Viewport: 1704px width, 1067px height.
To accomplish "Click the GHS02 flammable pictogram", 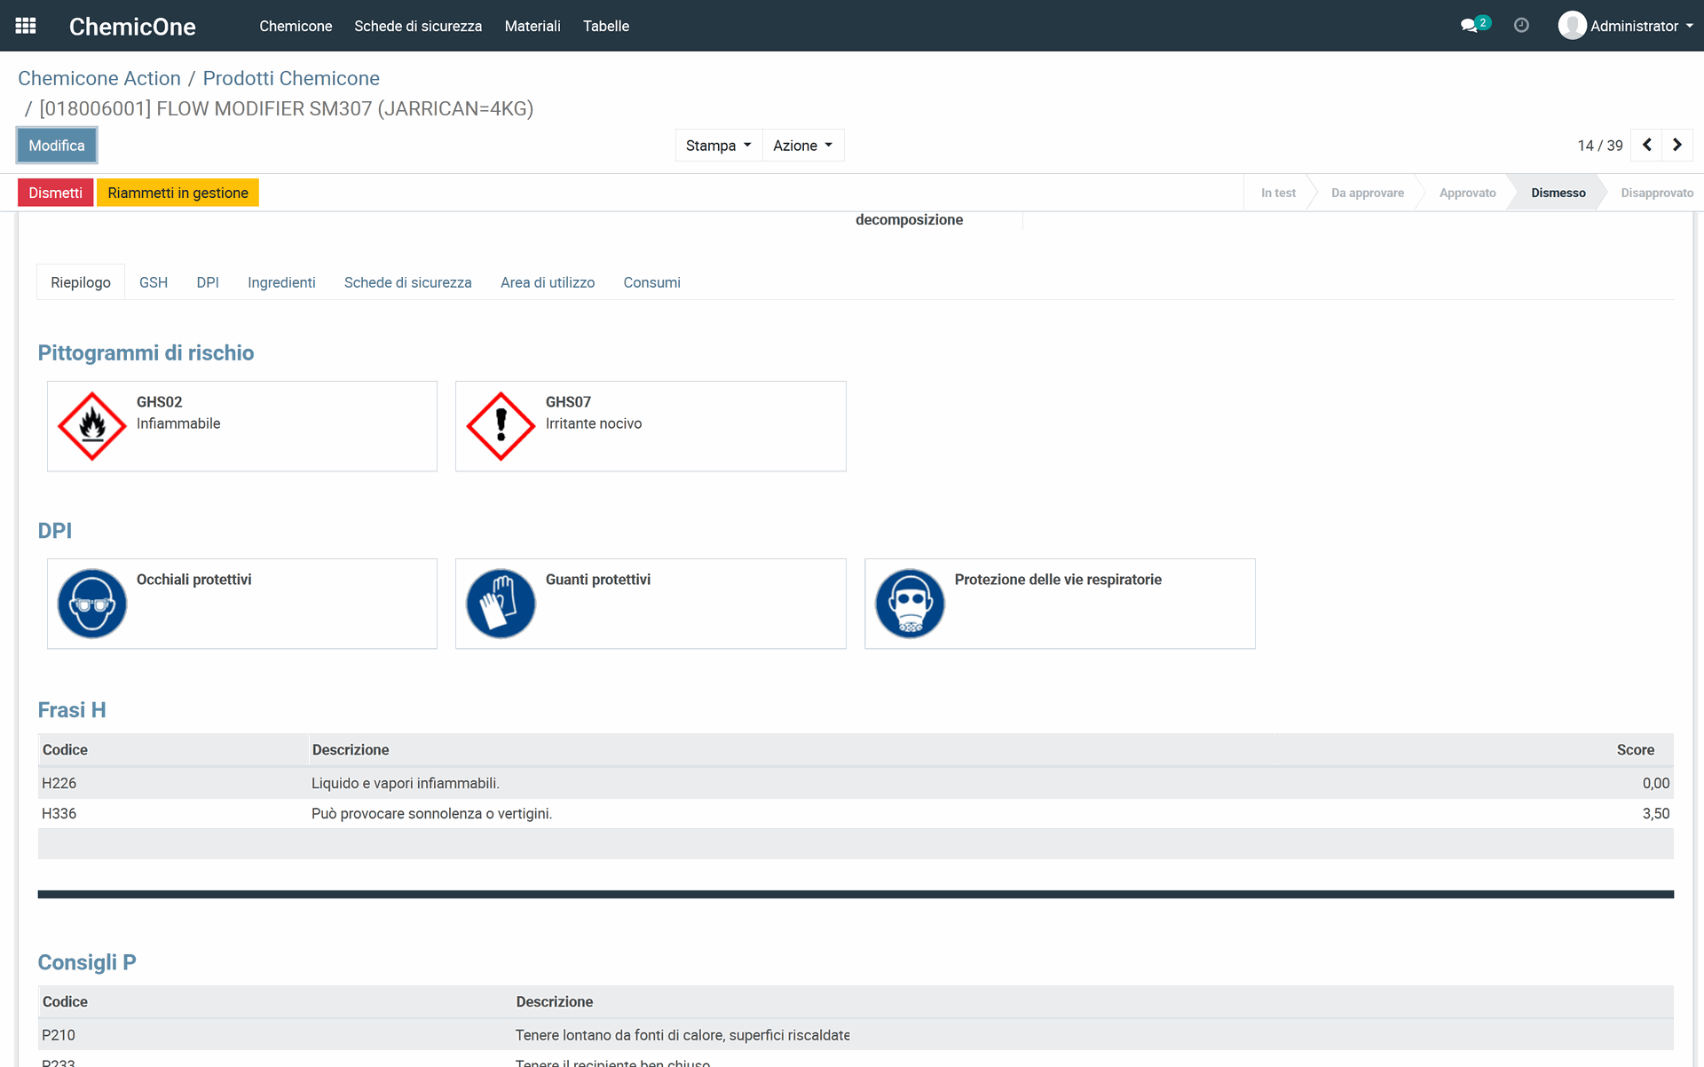I will point(92,426).
